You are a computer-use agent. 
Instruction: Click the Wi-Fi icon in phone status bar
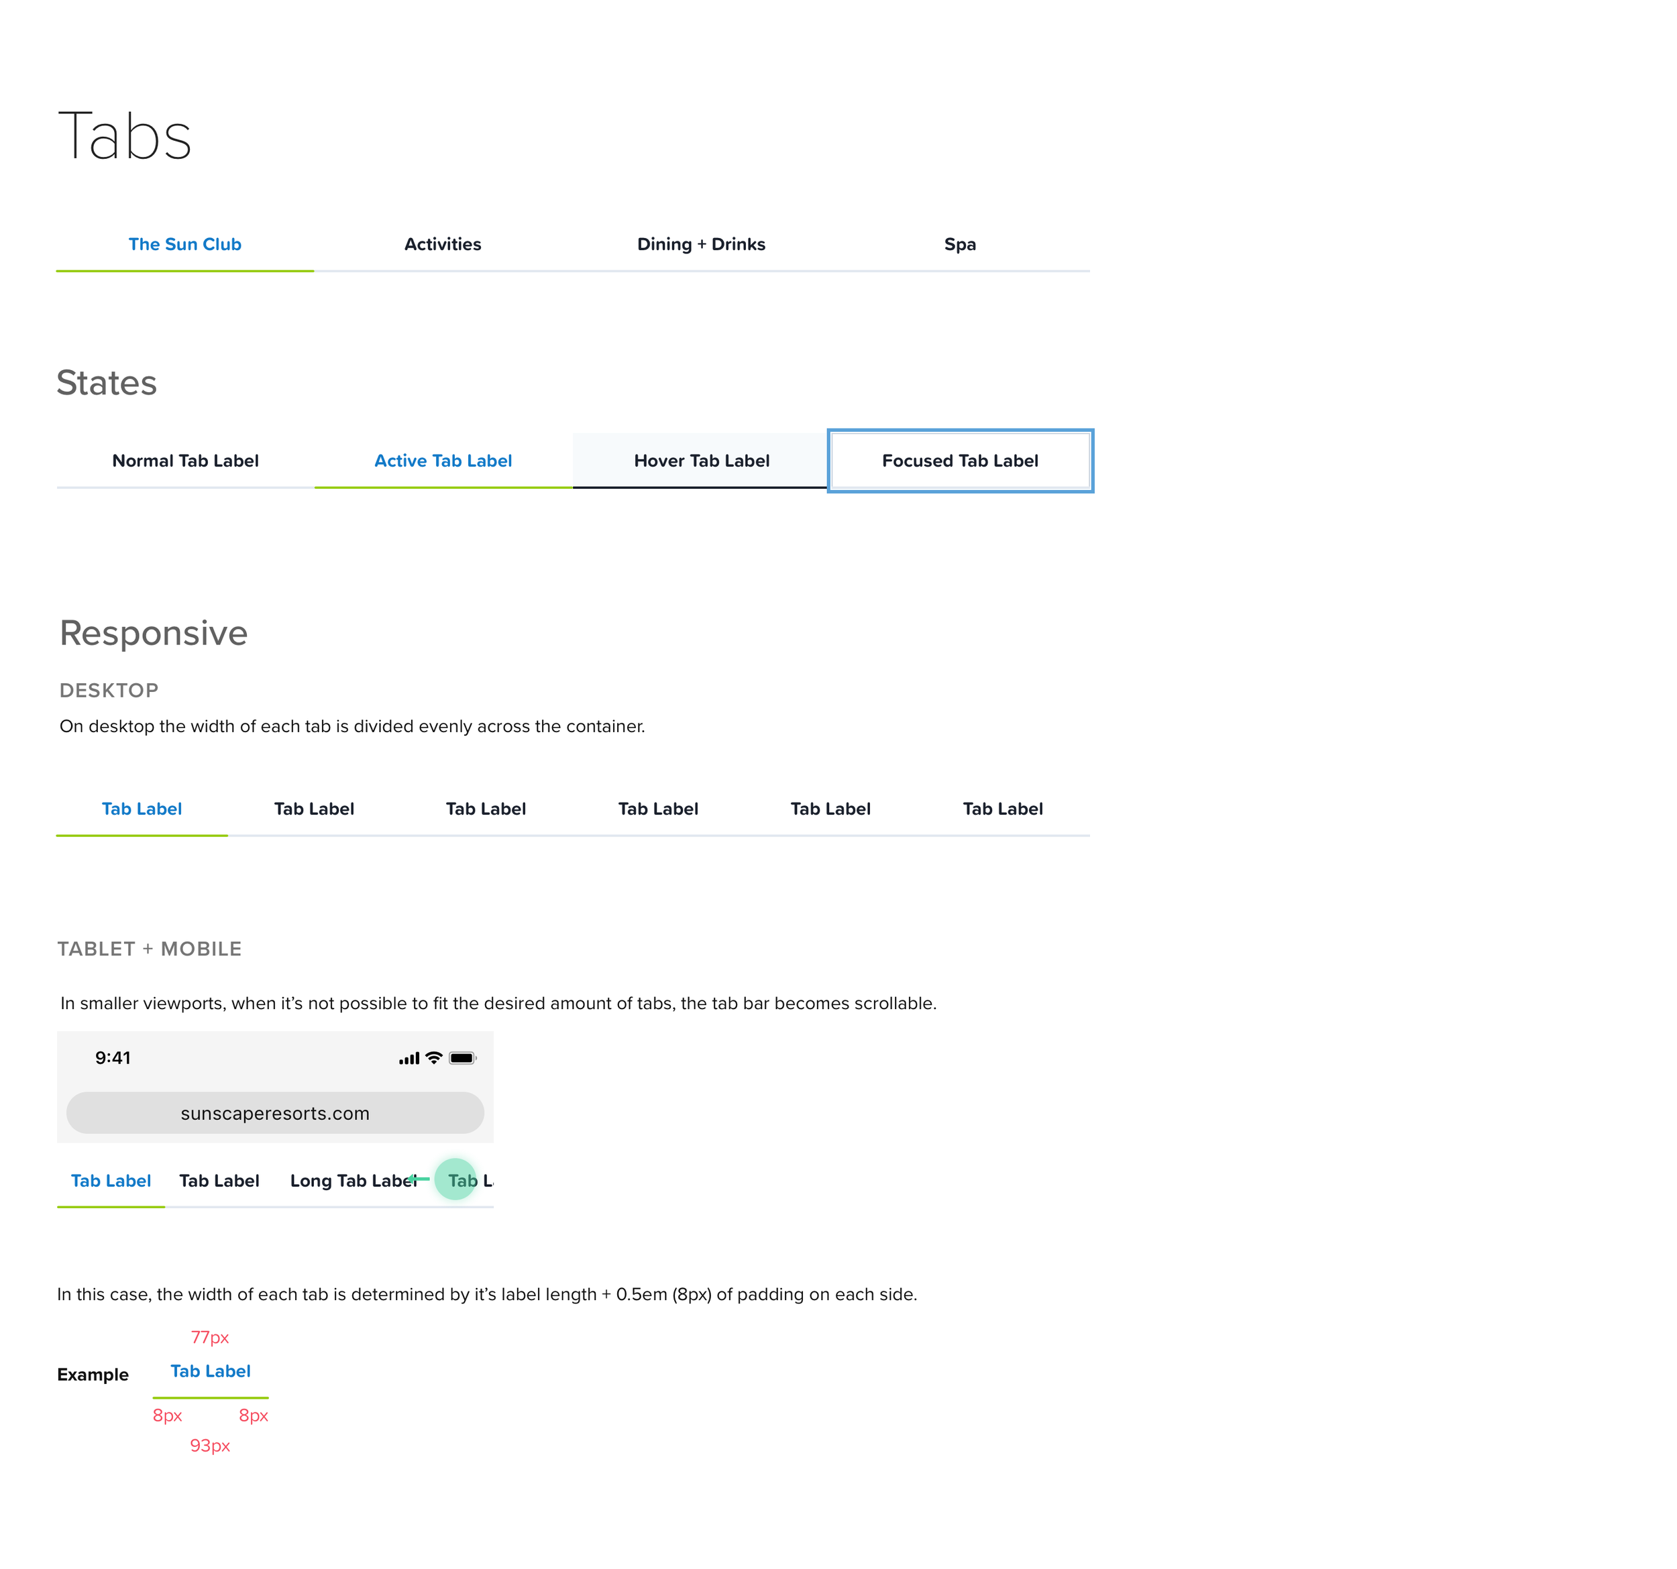pos(433,1058)
